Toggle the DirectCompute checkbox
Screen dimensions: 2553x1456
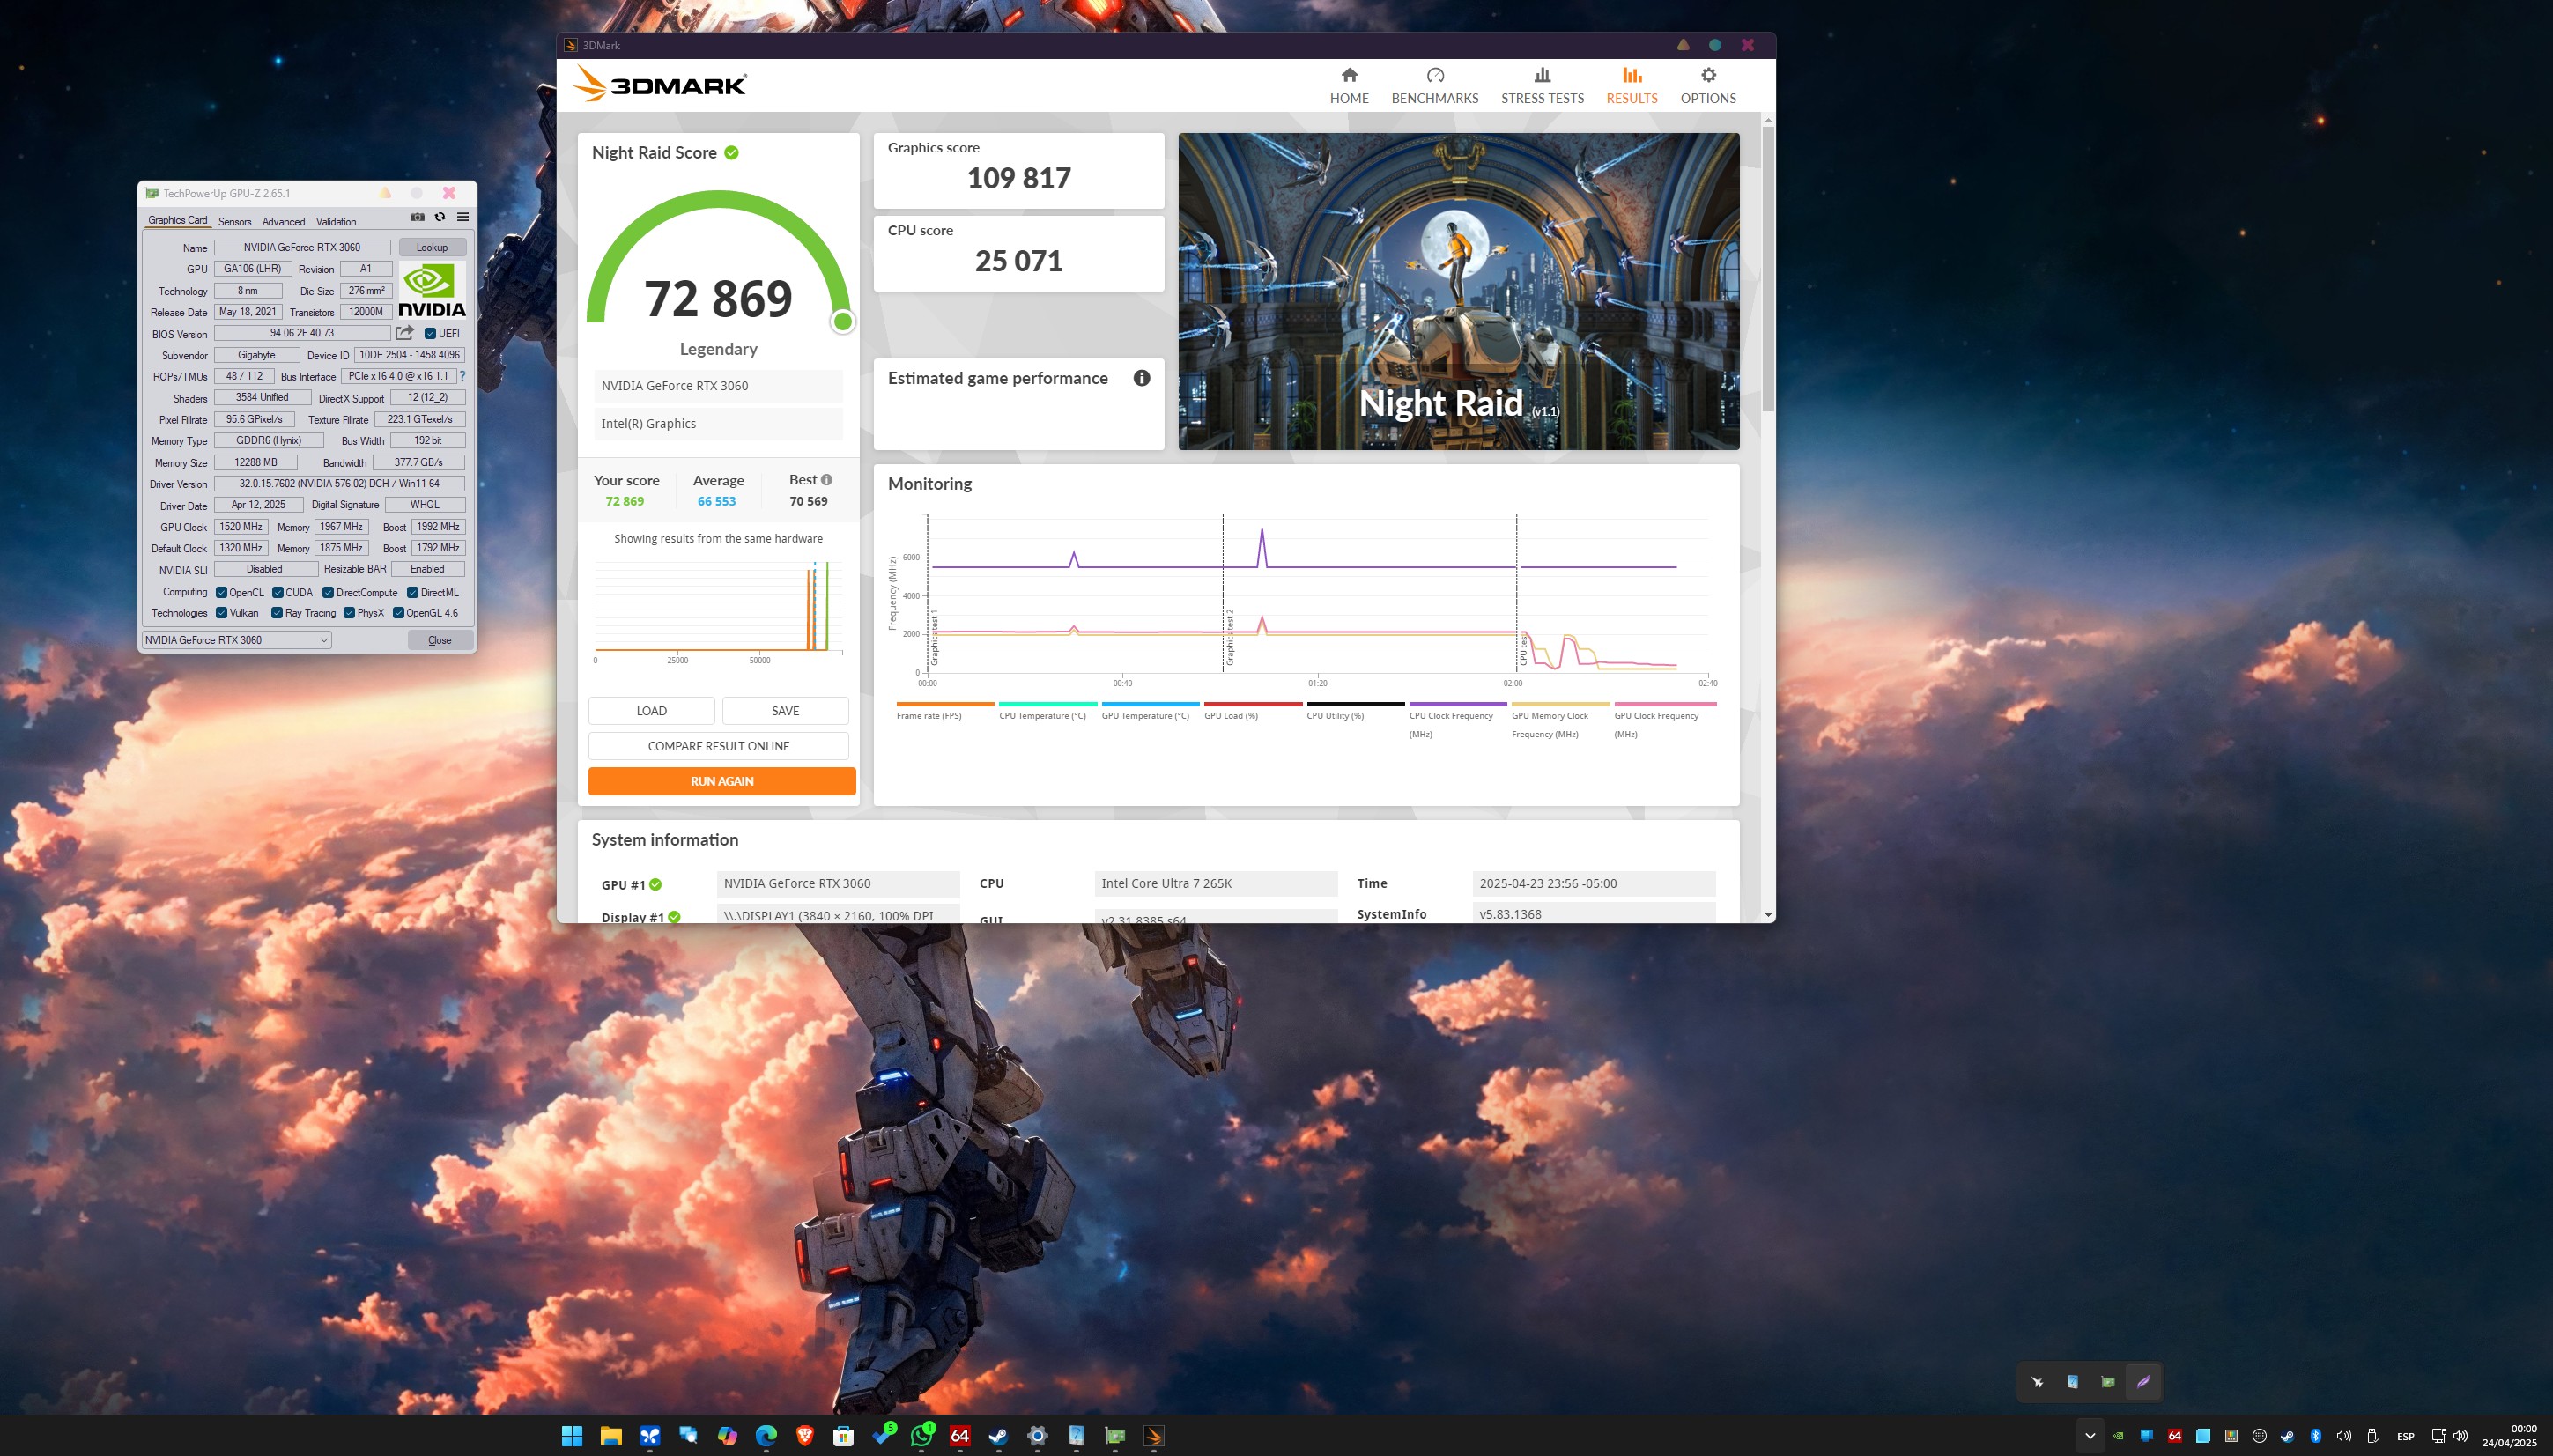click(x=328, y=592)
